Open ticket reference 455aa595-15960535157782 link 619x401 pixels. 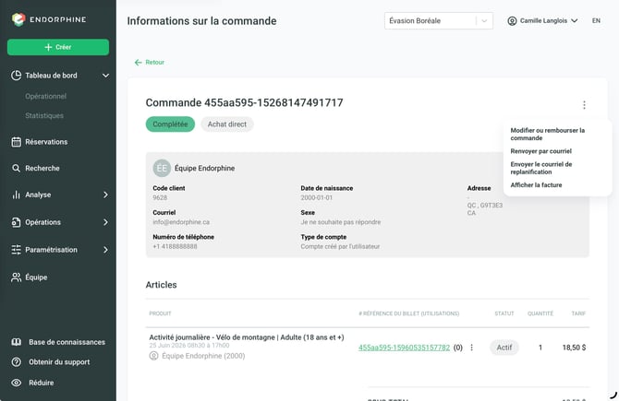(x=404, y=348)
